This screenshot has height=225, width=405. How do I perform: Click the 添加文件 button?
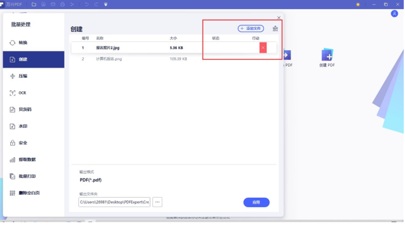[x=251, y=28]
